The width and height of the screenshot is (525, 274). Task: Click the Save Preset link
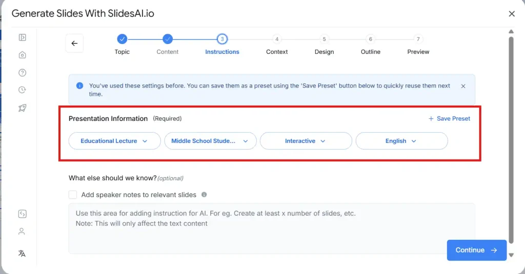(449, 118)
